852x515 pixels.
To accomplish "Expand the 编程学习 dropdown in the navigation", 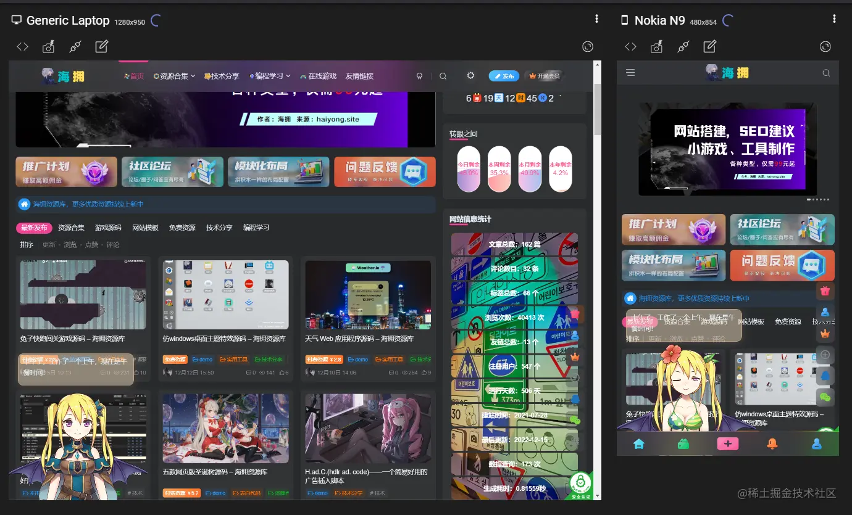I will 270,76.
